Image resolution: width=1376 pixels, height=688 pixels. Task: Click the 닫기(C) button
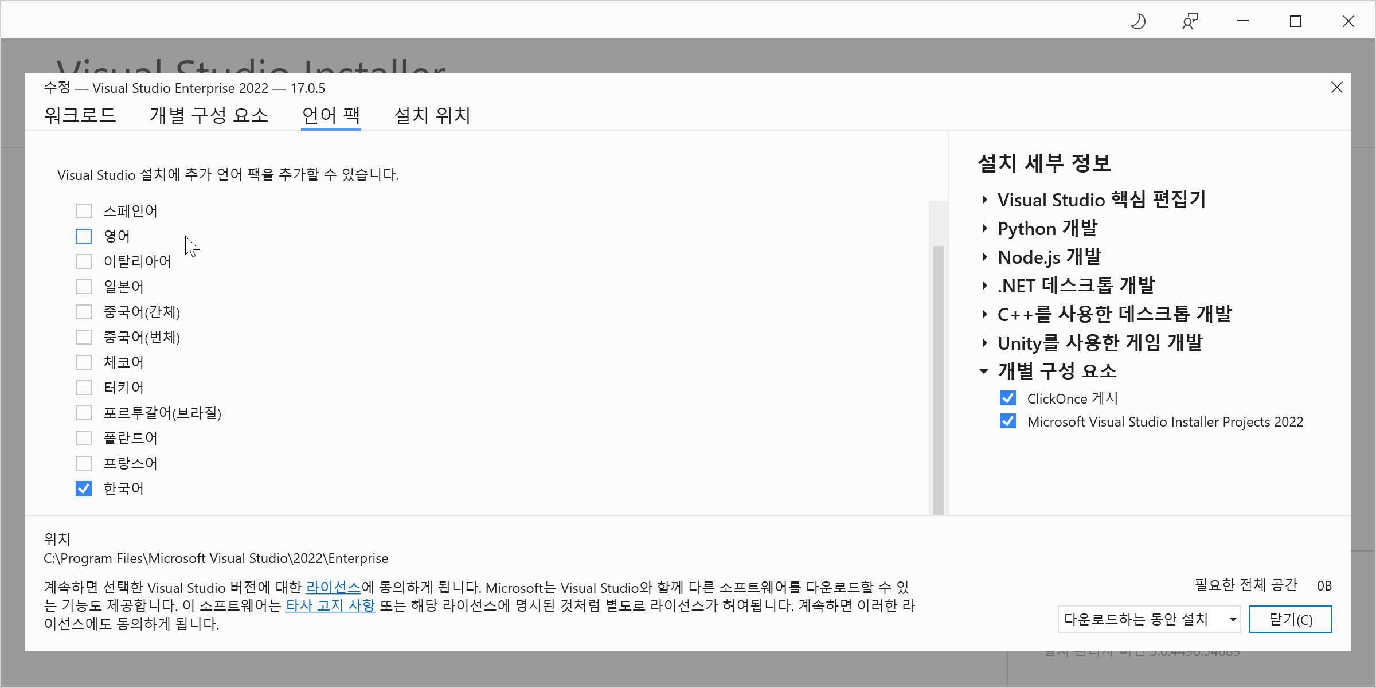pos(1290,619)
